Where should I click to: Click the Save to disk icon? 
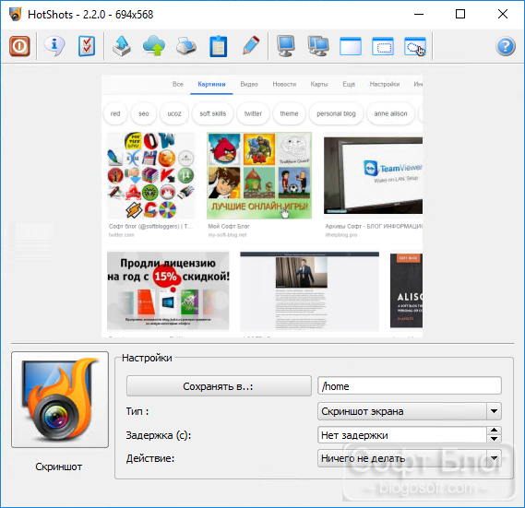click(122, 46)
